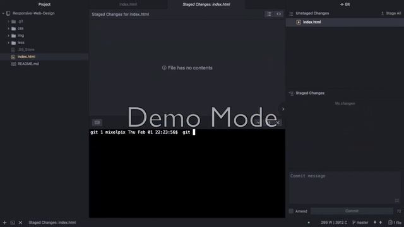Image resolution: width=404 pixels, height=227 pixels.
Task: Expand the .git folder in project tree
Action: tap(8, 21)
